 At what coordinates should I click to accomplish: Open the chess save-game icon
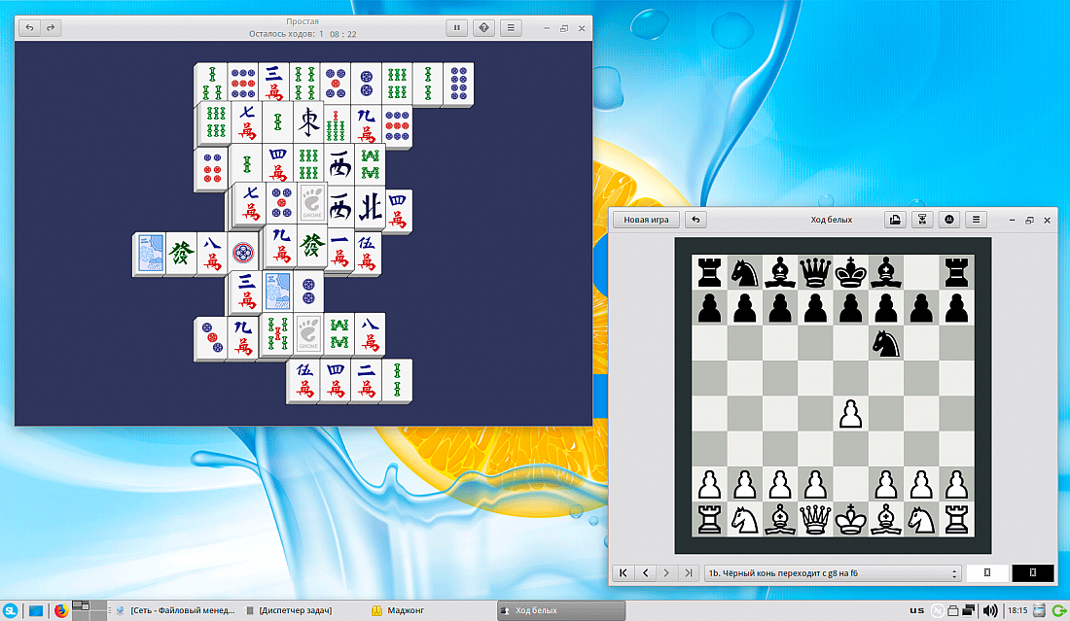(x=895, y=220)
